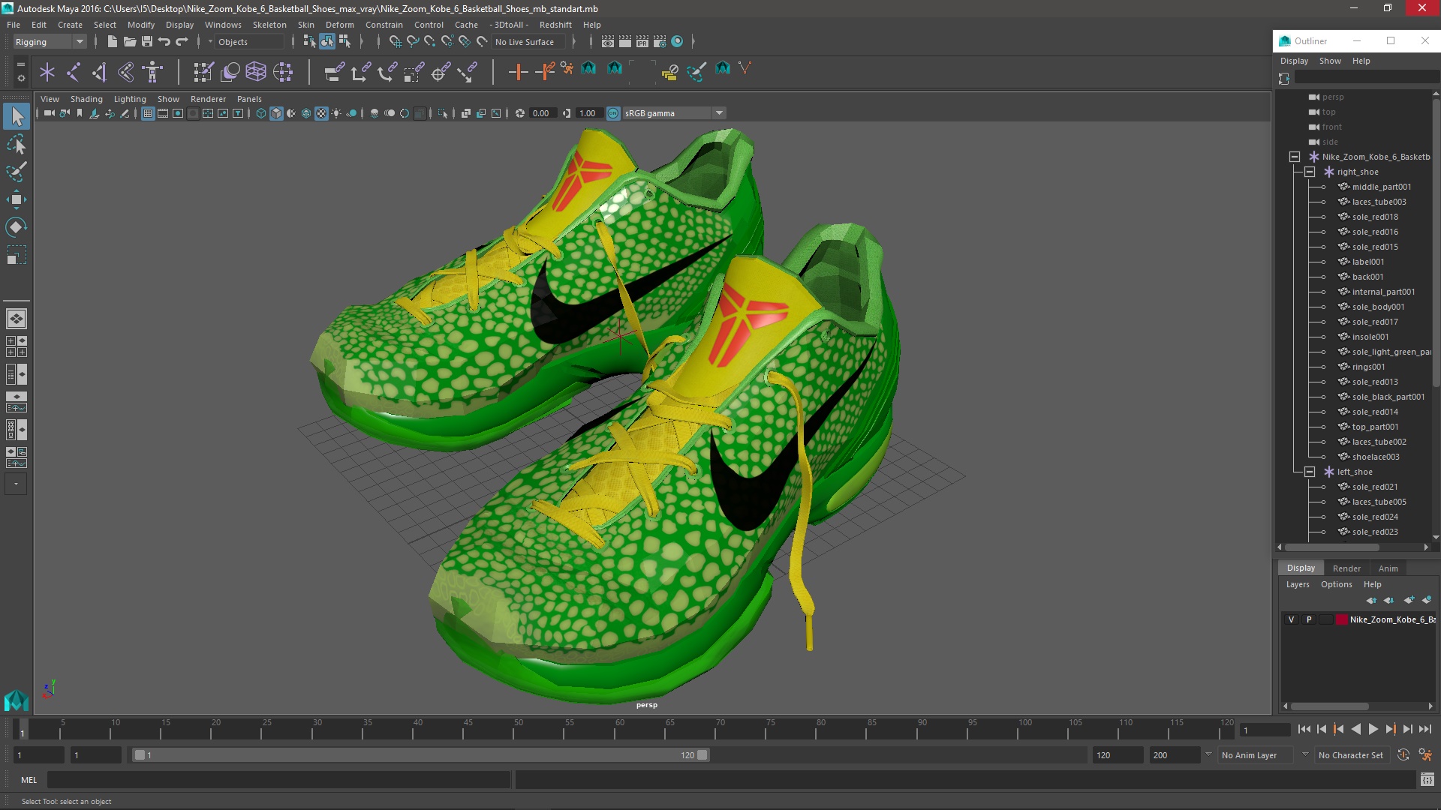Open animation preferences running figure icon
This screenshot has height=810, width=1441.
point(1425,755)
